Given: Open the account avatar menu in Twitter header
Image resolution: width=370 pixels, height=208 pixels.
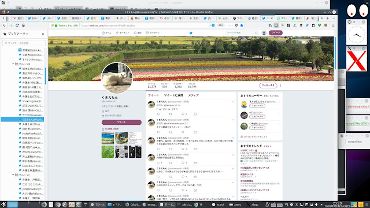Looking at the screenshot, I should pos(264,33).
